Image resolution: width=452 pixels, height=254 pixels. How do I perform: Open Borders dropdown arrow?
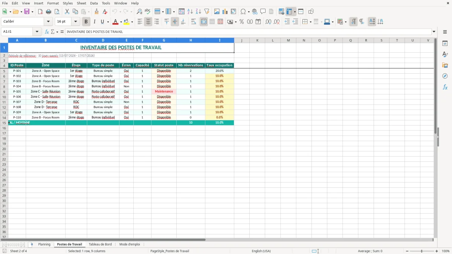tap(310, 22)
